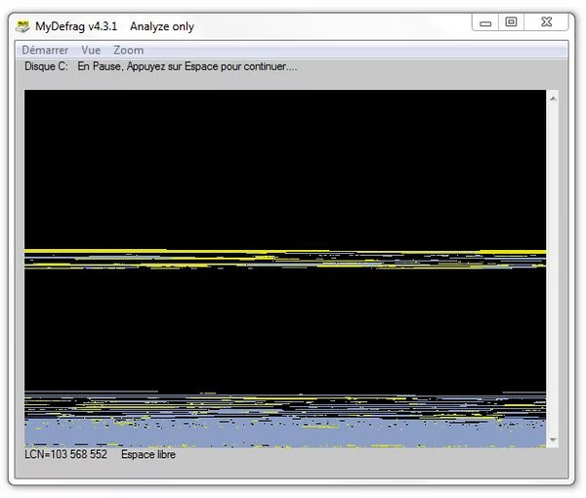Click the scrollbar down arrow
Screen dimensions: 586x498
click(x=553, y=440)
